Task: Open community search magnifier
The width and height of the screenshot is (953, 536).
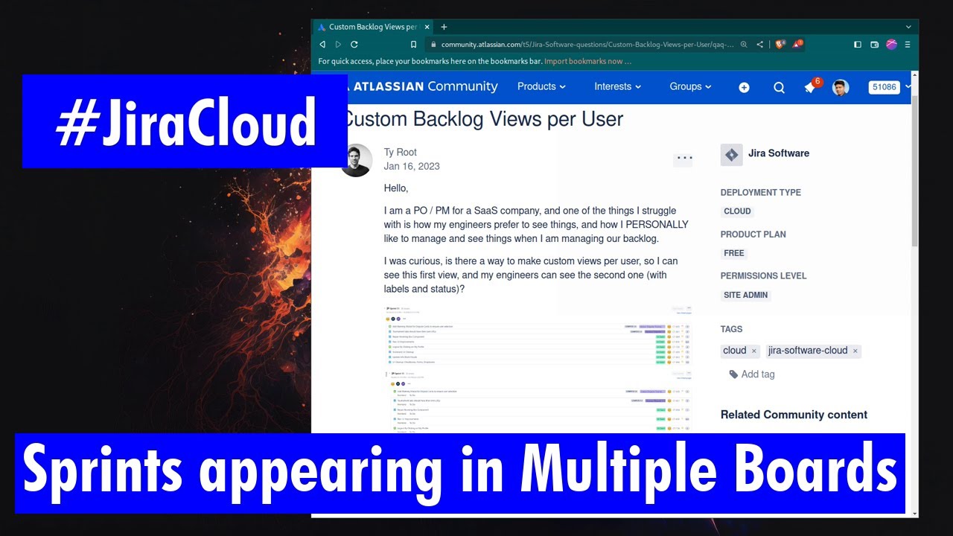Action: [x=779, y=87]
